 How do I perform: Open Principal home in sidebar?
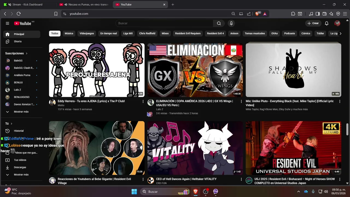(x=22, y=34)
